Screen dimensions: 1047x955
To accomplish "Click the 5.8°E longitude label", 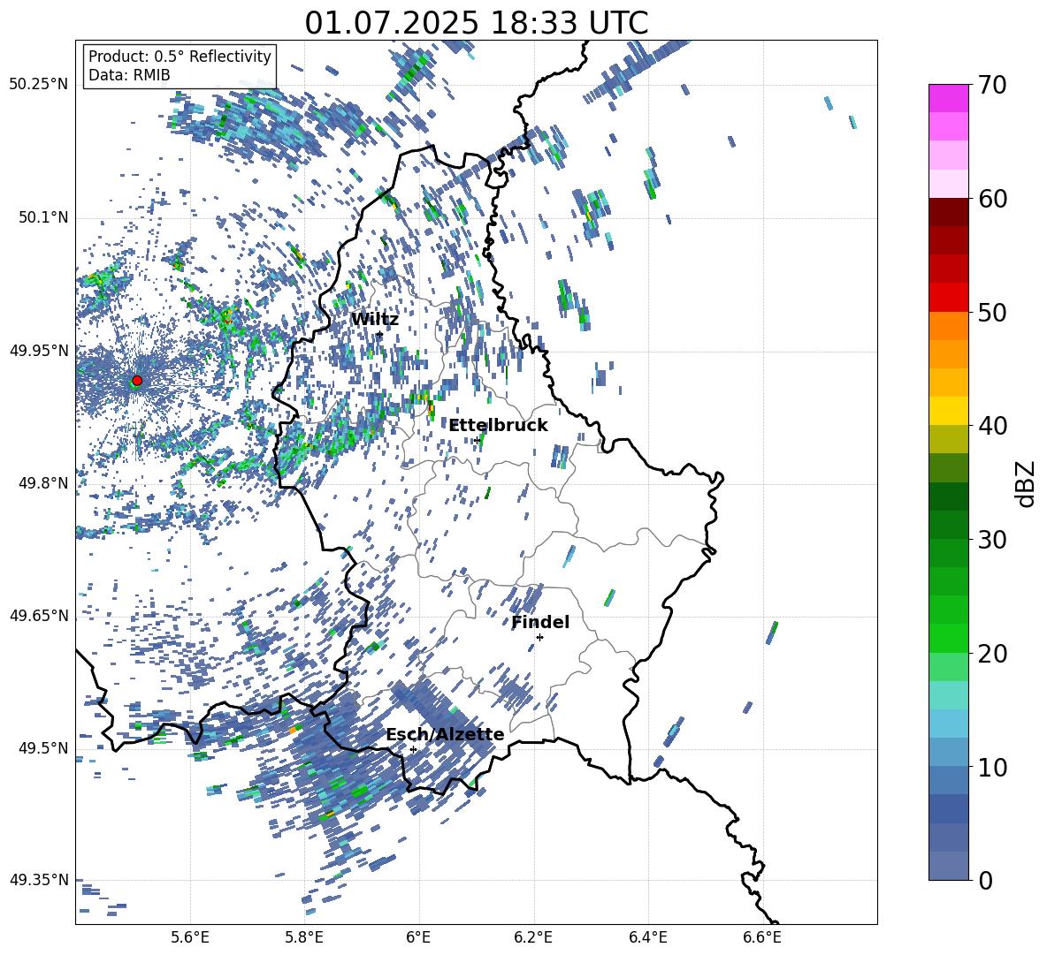I will pos(304,937).
